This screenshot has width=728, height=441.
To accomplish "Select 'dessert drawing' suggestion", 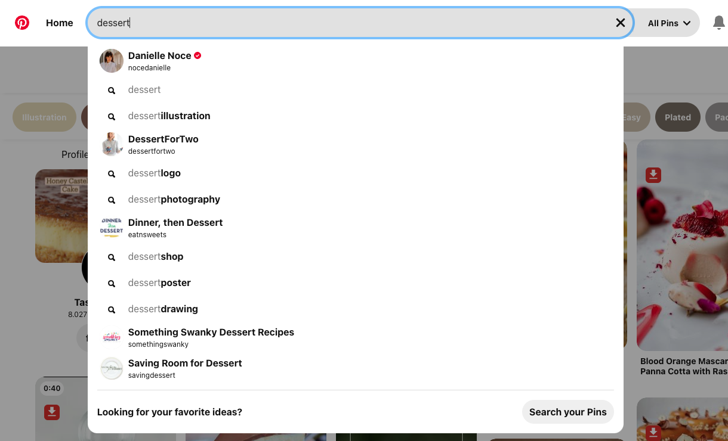I will pyautogui.click(x=356, y=309).
